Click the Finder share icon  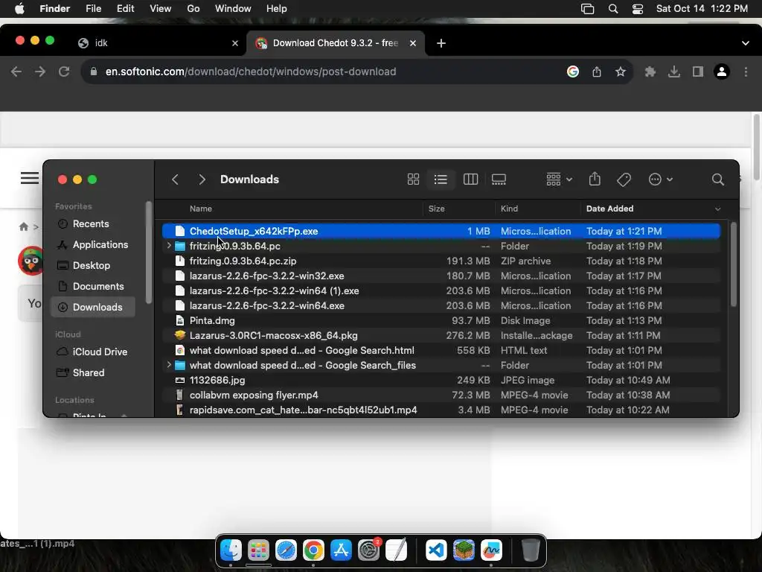click(x=595, y=179)
